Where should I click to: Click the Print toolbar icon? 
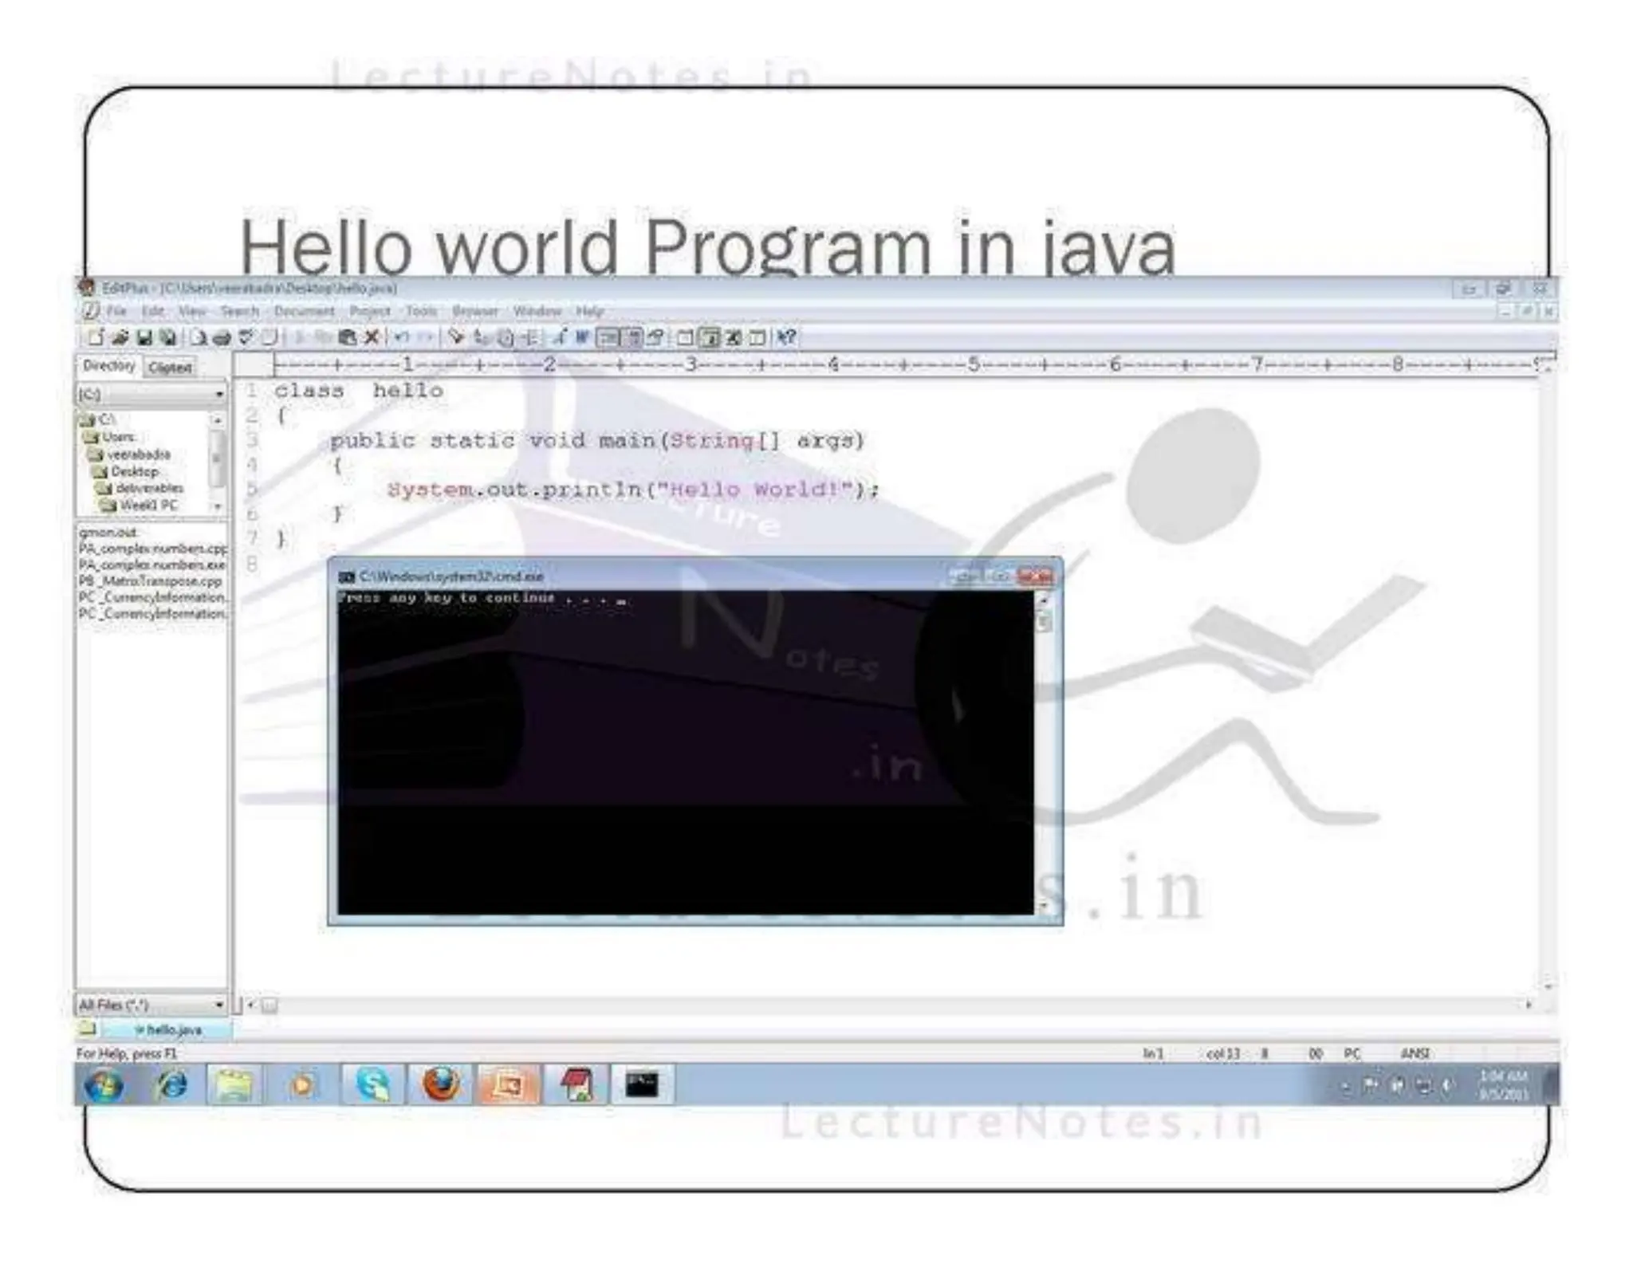pyautogui.click(x=222, y=337)
